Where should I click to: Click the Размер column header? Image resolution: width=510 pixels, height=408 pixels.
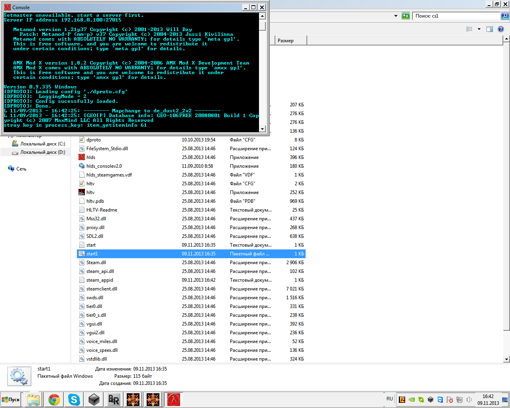(290, 41)
